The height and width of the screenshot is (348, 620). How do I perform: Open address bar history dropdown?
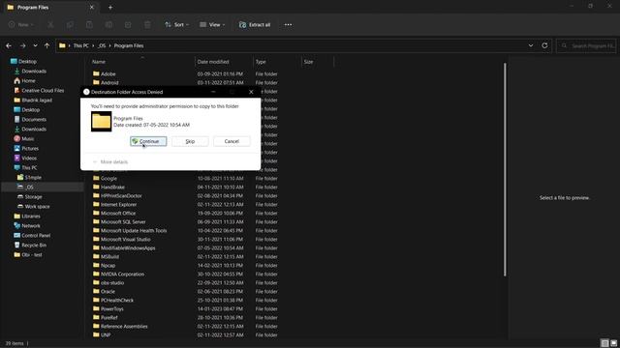(531, 45)
